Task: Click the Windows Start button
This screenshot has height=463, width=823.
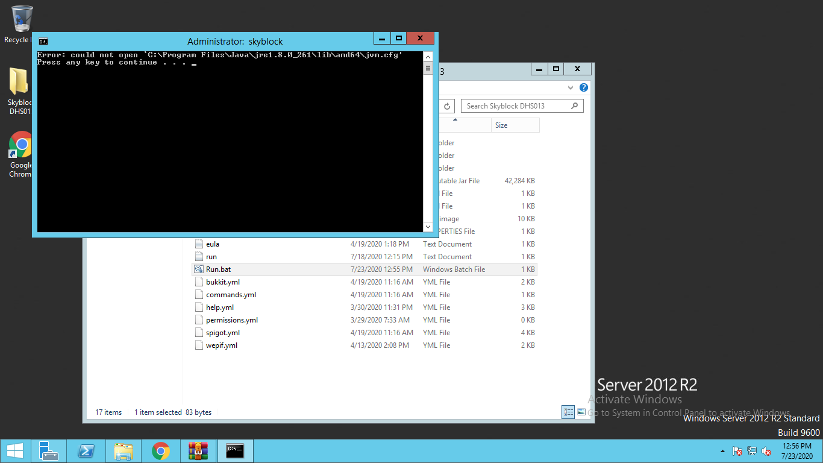Action: [15, 451]
